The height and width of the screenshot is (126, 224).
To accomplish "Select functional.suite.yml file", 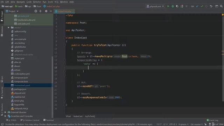I will click(26, 20).
